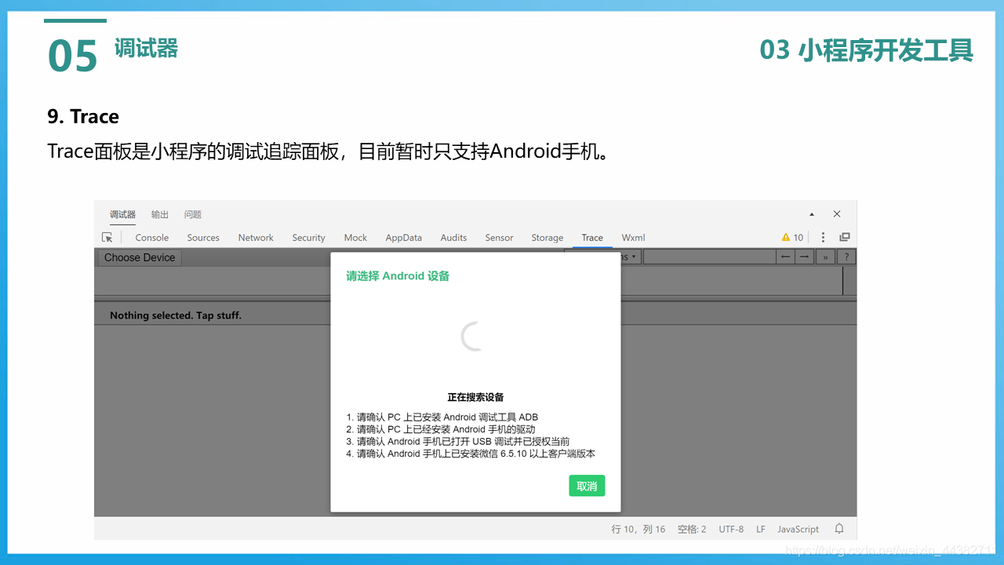Click the double-chevron expand trace button
This screenshot has width=1004, height=565.
(x=825, y=257)
